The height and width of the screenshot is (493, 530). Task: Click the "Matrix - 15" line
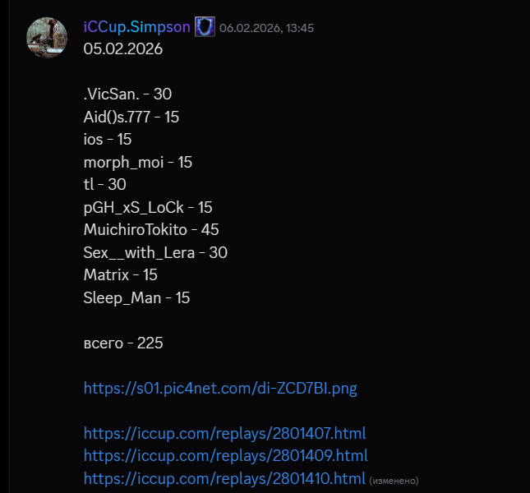coord(120,274)
